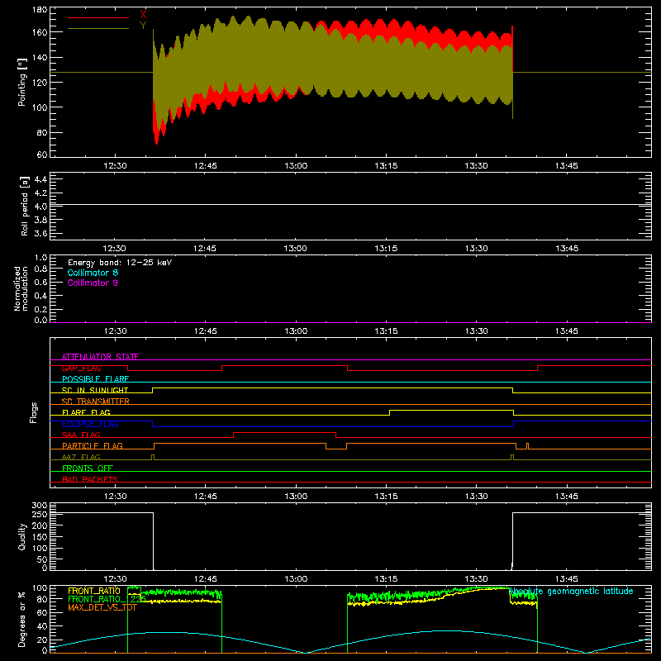Click the 'Absolute geomagnetic latitude' label
The image size is (661, 661).
(571, 591)
